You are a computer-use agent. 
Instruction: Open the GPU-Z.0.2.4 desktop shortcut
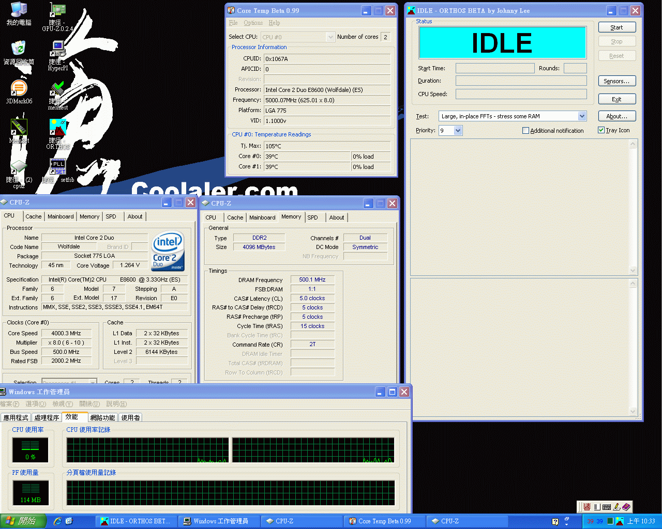[x=57, y=17]
